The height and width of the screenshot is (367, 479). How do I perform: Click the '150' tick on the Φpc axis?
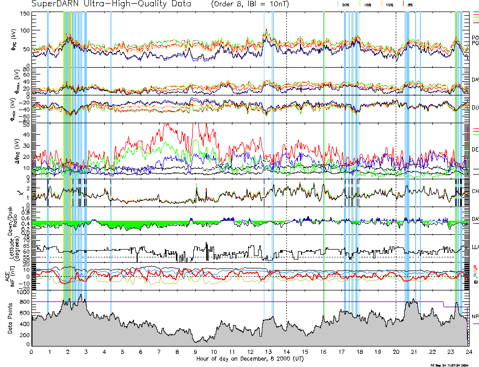[25, 14]
